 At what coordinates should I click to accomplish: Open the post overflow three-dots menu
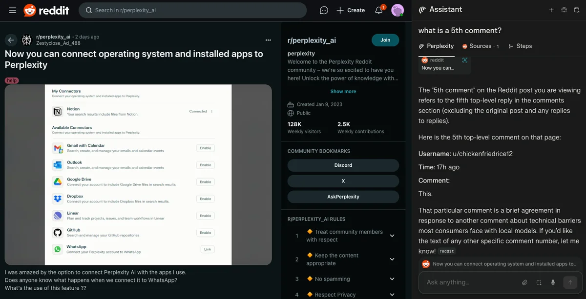click(x=268, y=40)
